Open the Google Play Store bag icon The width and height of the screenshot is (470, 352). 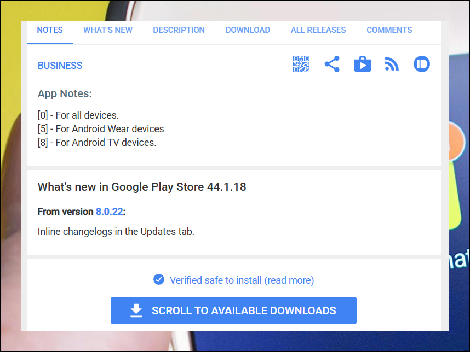point(363,64)
